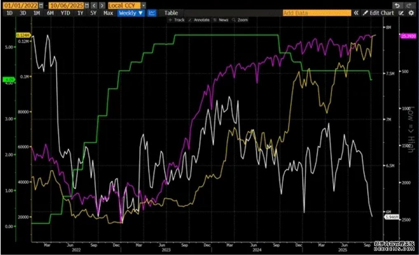
Task: Click the magenta 25.3920 axis value label
Action: pos(408,36)
